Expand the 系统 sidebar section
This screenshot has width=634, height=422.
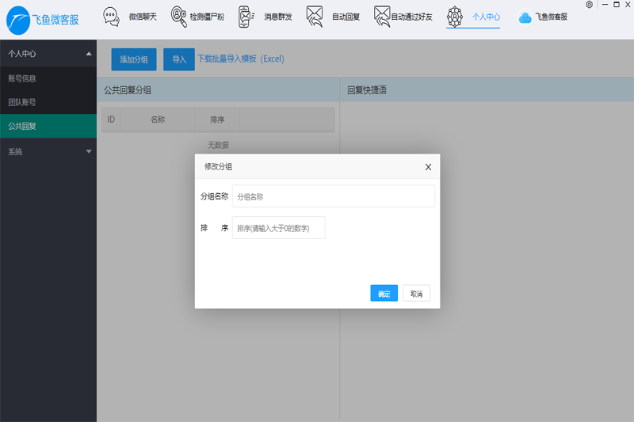[89, 151]
